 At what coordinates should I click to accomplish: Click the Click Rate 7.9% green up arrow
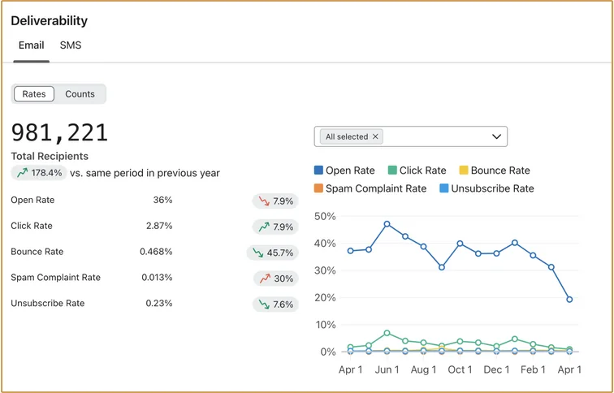click(264, 227)
